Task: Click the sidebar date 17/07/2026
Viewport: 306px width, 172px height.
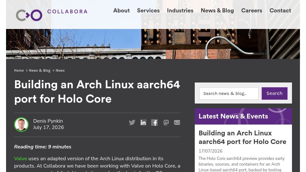Action: coord(211,151)
